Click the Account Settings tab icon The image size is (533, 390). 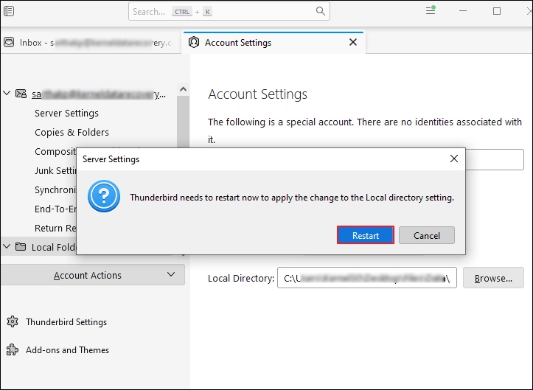click(194, 43)
